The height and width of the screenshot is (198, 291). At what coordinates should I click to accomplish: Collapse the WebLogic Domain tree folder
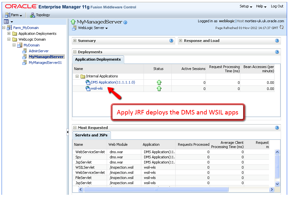tap(9, 39)
